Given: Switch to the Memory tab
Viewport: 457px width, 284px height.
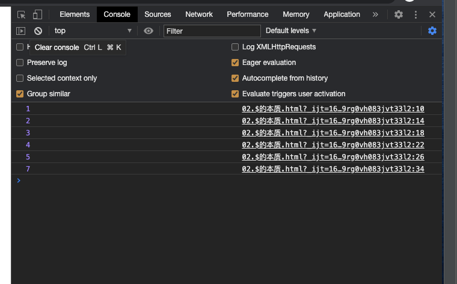Looking at the screenshot, I should 296,14.
